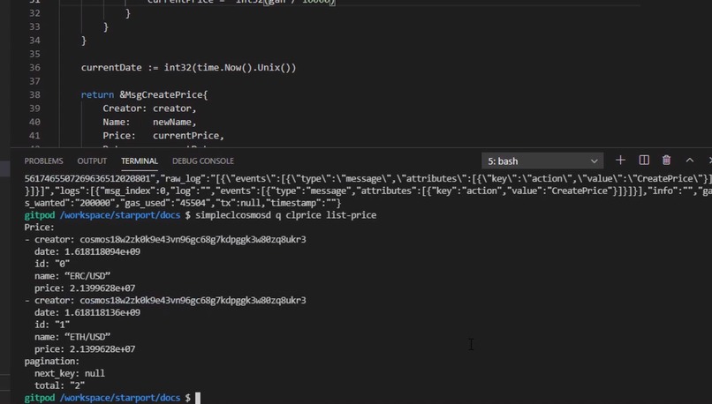Click '&MsgCreatePrice{' on line 38

point(163,94)
